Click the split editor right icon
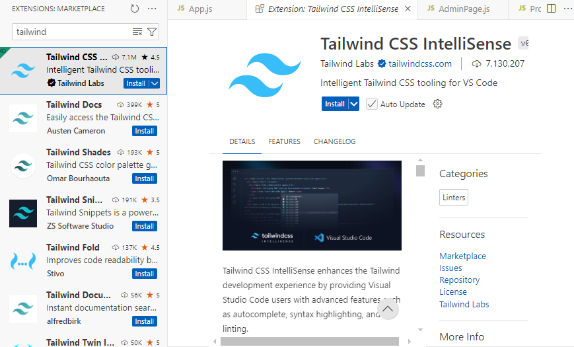Screen dimensions: 574x347 [551, 9]
